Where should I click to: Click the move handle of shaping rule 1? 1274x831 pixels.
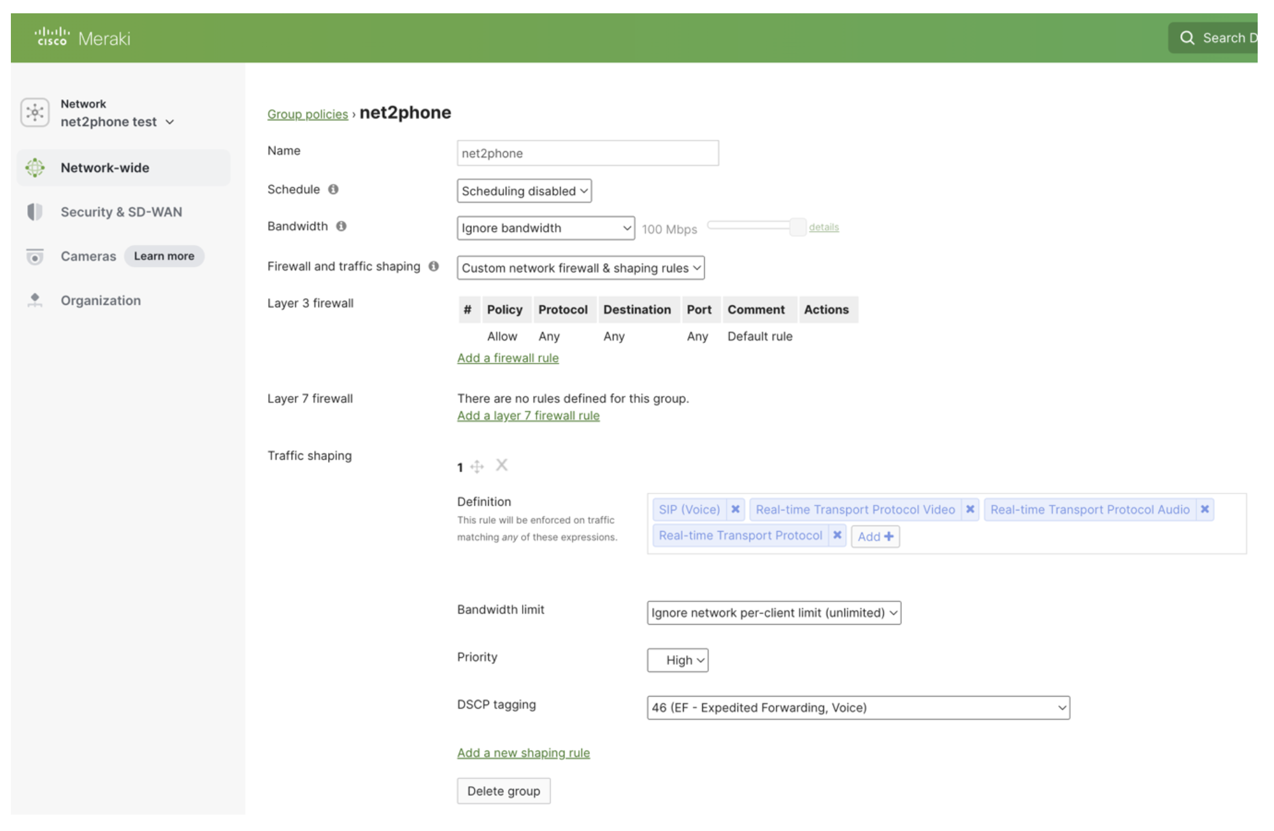477,466
